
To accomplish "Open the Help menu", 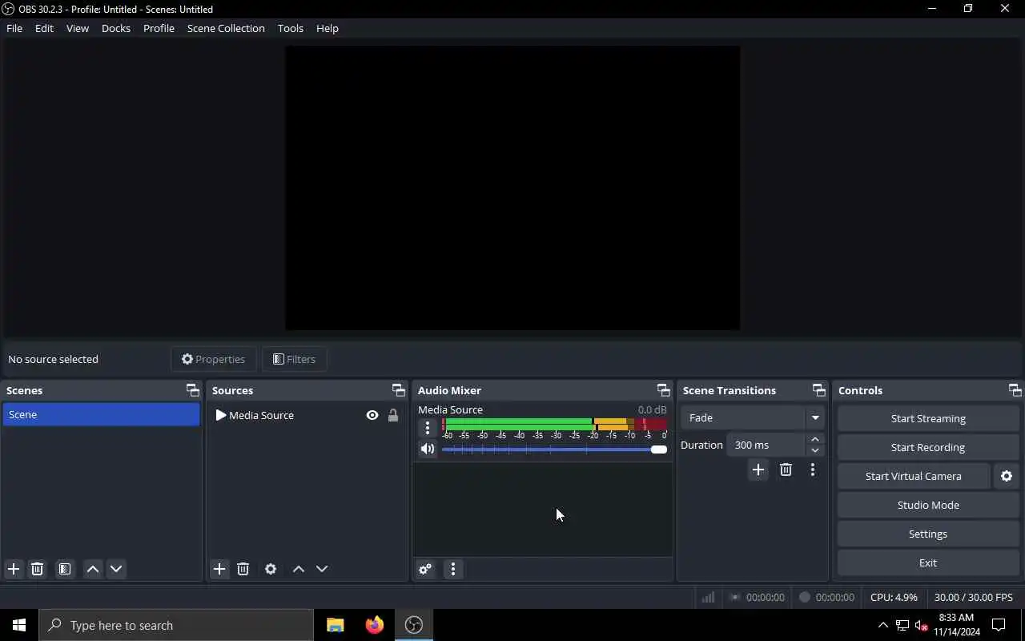I will (328, 28).
